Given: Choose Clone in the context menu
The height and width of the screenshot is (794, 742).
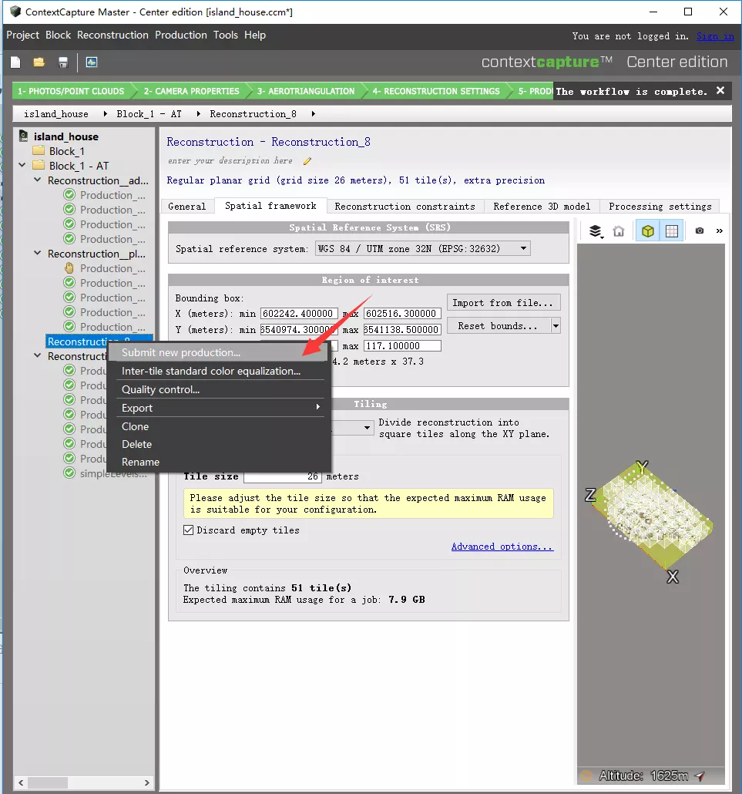Looking at the screenshot, I should click(x=218, y=426).
